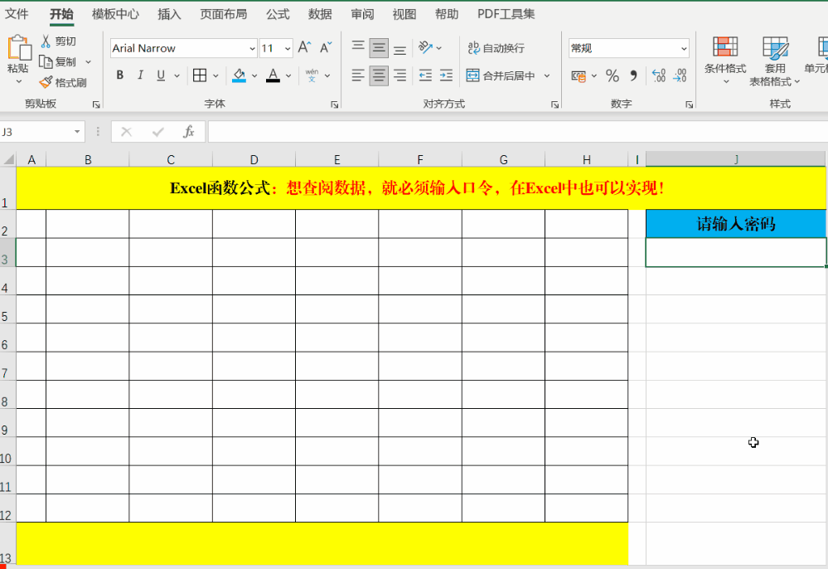Screen dimensions: 828x569
Task: Increase decimal places
Action: tap(658, 76)
